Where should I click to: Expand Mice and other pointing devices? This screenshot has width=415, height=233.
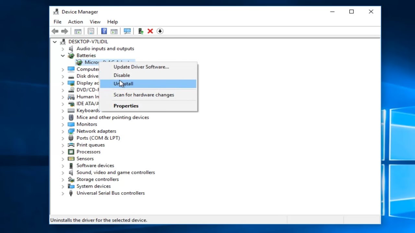(x=63, y=117)
